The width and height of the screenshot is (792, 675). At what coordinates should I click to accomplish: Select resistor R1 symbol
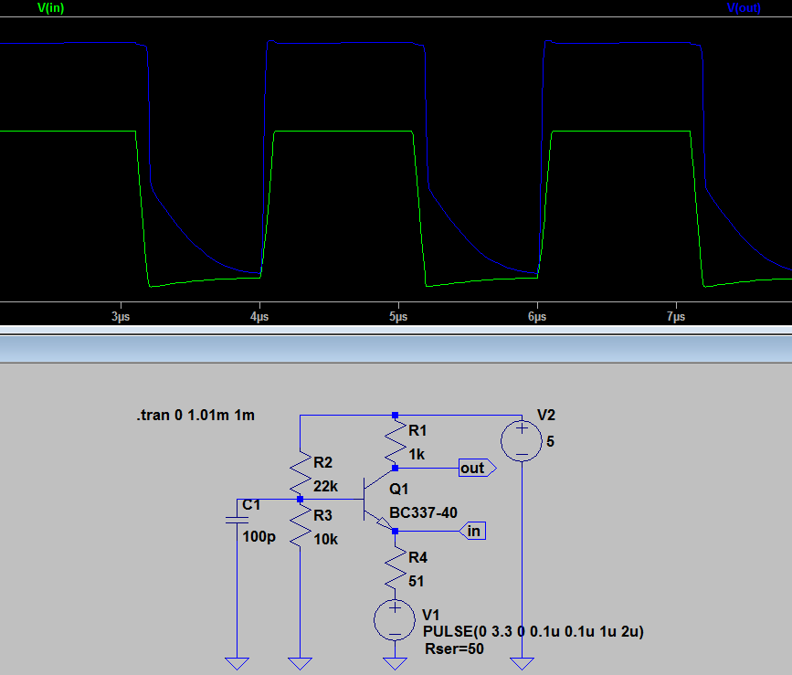click(x=396, y=442)
